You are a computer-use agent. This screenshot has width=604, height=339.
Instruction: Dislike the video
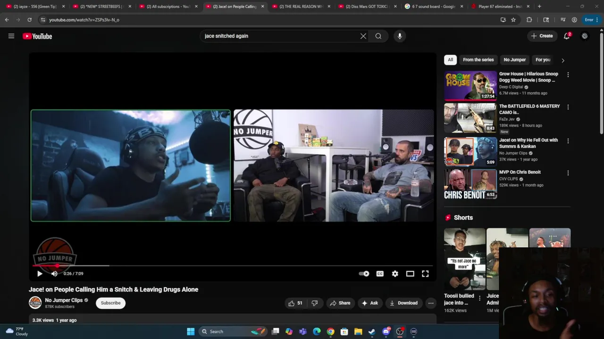click(x=315, y=303)
